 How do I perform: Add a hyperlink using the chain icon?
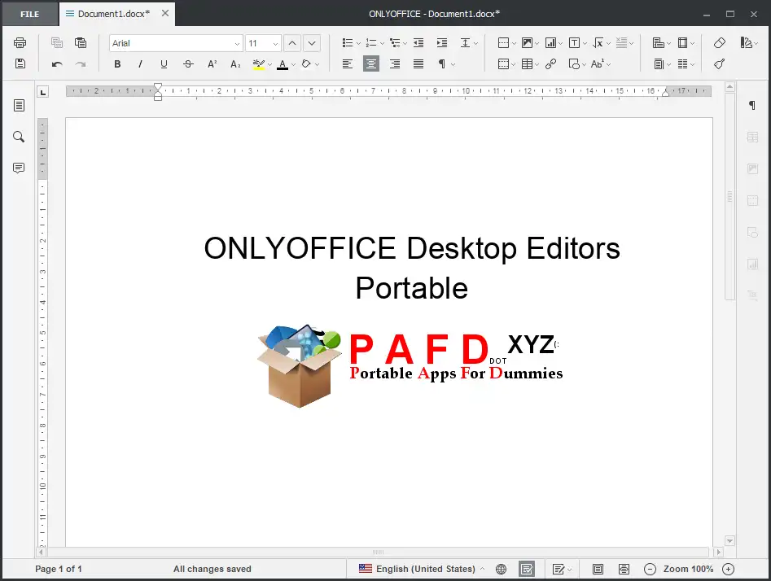pyautogui.click(x=550, y=64)
